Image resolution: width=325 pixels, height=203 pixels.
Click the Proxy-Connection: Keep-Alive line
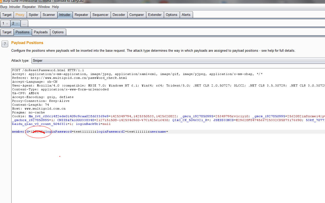tap(41, 101)
